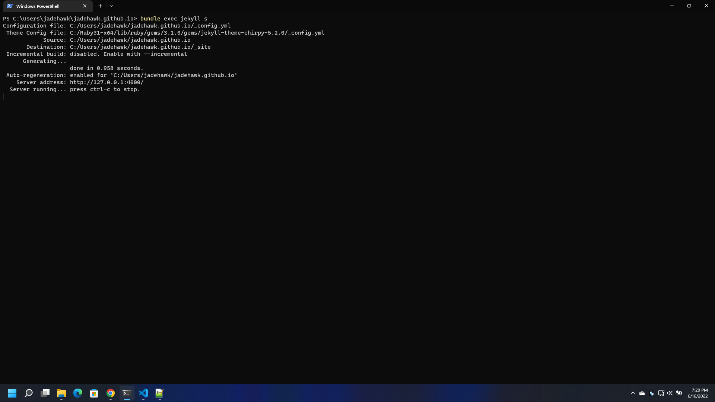The width and height of the screenshot is (715, 402).
Task: Show hidden system tray icons
Action: 633,393
